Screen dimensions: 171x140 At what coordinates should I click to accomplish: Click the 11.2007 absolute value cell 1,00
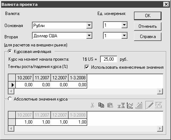[x=42, y=122]
